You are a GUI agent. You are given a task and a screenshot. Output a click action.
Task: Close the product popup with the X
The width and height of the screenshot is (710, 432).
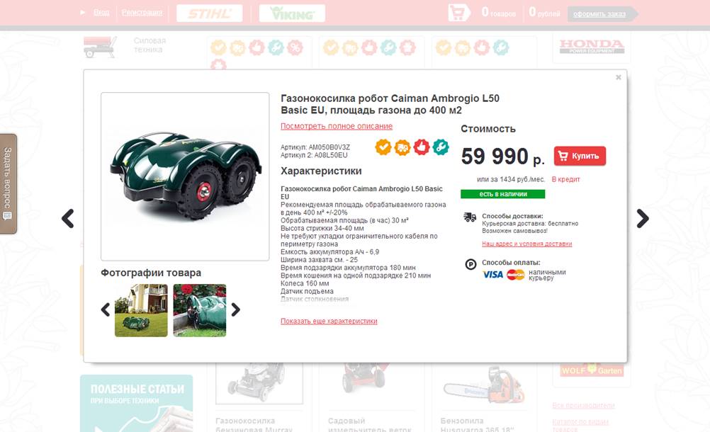point(618,77)
